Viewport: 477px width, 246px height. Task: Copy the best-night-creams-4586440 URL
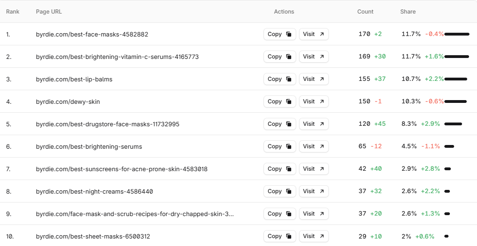[279, 191]
